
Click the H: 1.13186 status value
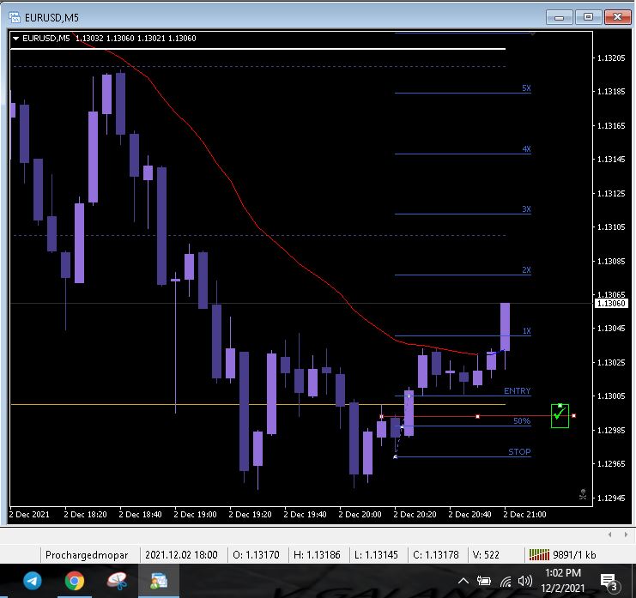pos(317,554)
